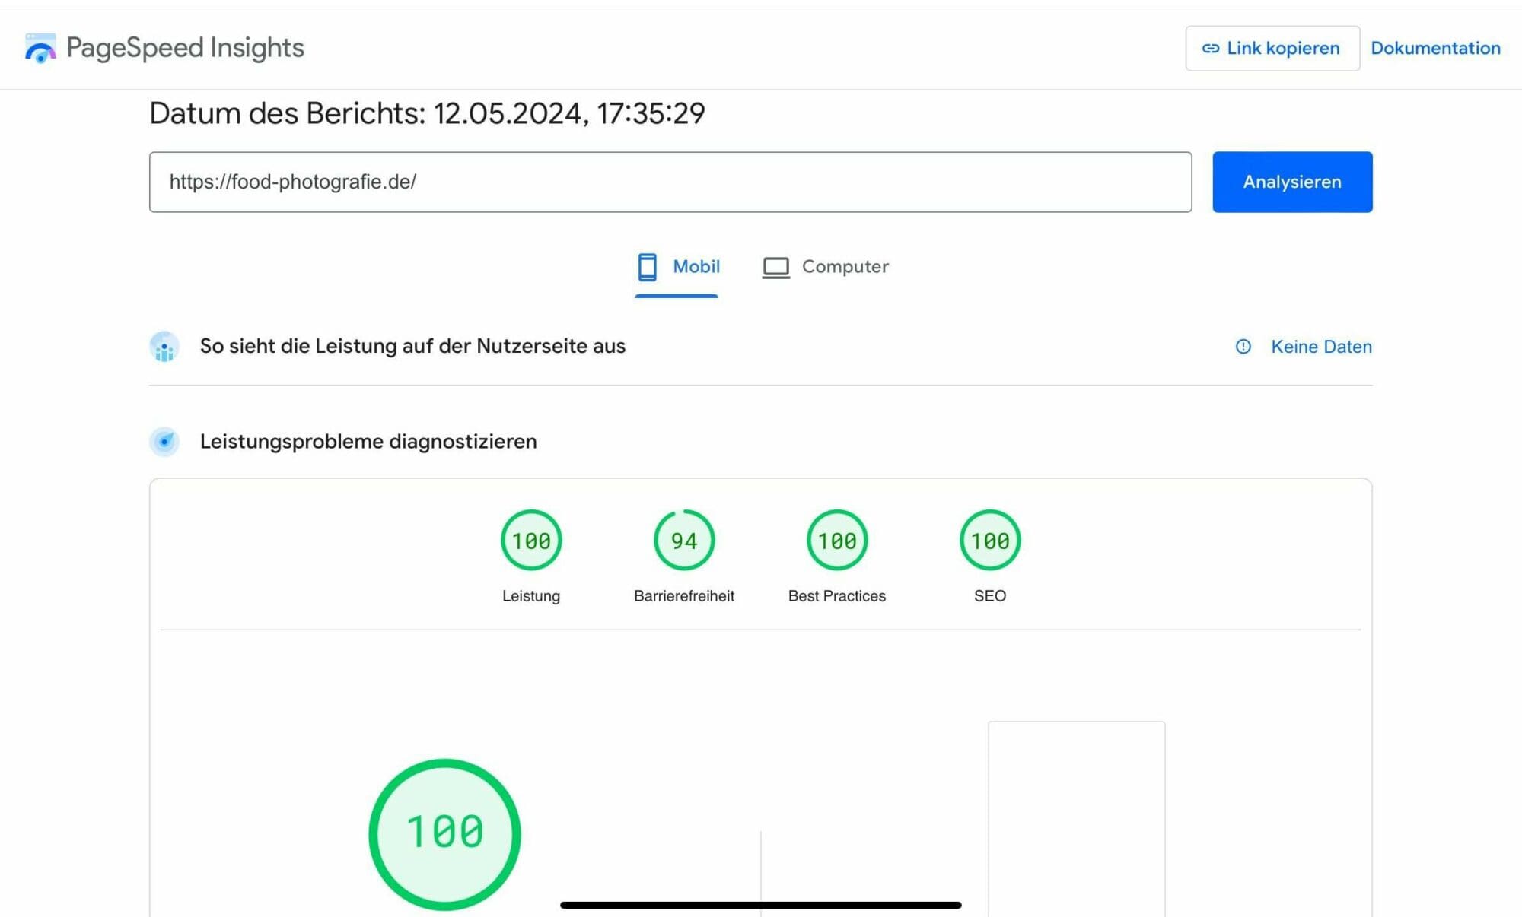Image resolution: width=1522 pixels, height=917 pixels.
Task: Switch to the Mobil tab
Action: [x=696, y=267]
